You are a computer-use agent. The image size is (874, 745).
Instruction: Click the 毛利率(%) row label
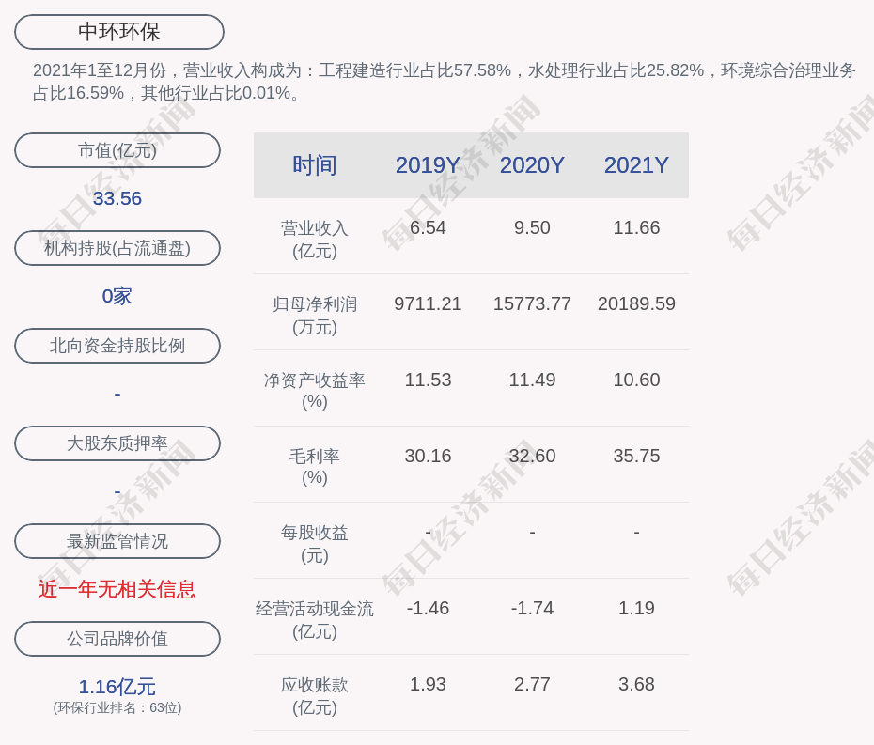tap(315, 467)
